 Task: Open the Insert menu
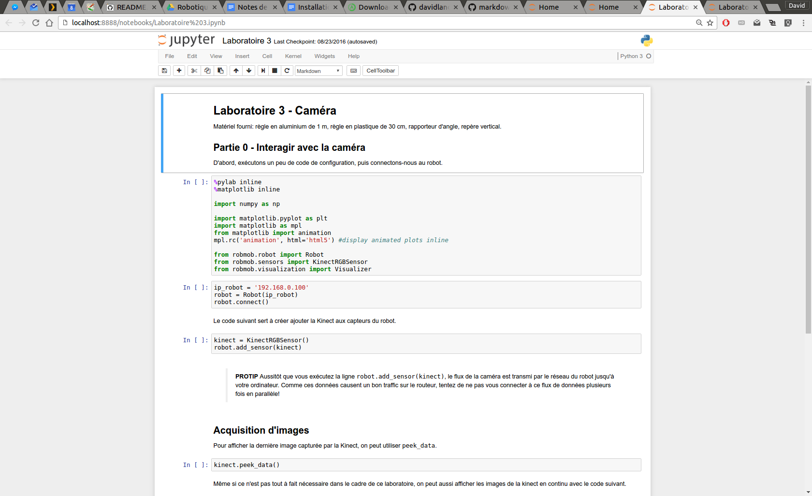tap(242, 56)
